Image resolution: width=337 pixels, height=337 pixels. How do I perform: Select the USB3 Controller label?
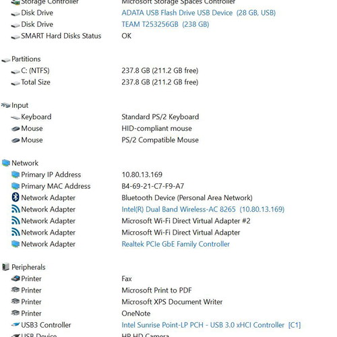point(46,325)
